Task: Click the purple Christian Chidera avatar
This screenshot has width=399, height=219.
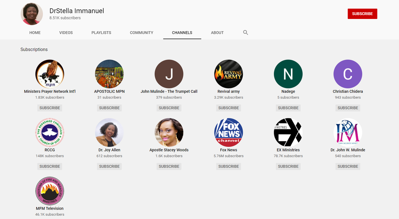Action: 348,74
